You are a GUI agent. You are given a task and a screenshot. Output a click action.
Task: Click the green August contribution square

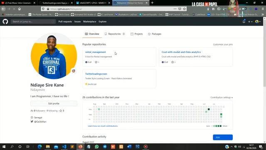(x=99, y=109)
